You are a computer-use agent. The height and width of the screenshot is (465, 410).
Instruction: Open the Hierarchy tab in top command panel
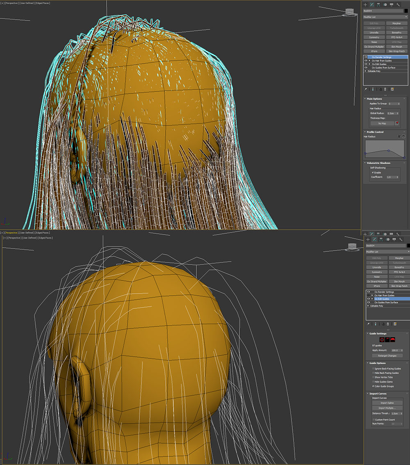[x=378, y=5]
